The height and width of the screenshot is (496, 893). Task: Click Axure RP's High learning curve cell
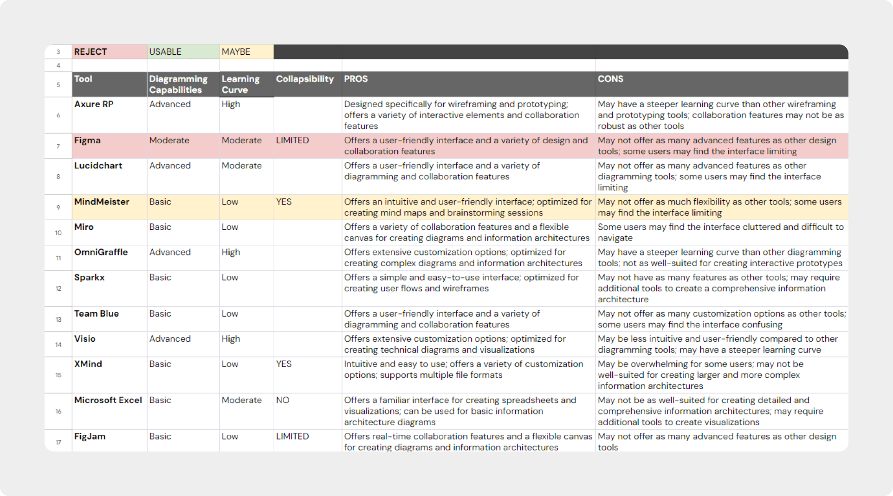click(x=246, y=115)
